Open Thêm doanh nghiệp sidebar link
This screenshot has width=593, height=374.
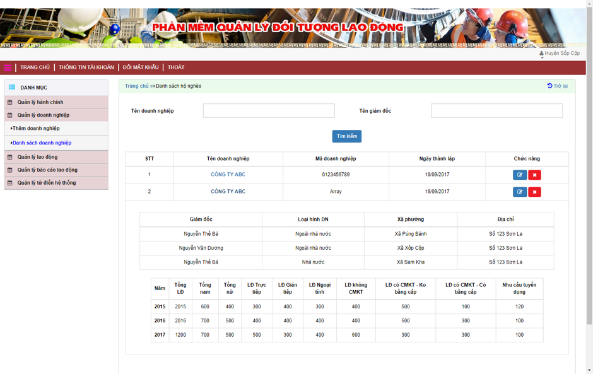pyautogui.click(x=36, y=129)
